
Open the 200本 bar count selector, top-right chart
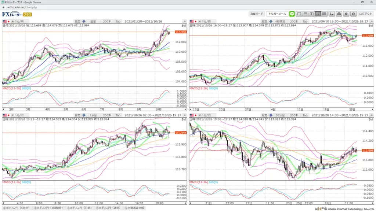(x=294, y=22)
